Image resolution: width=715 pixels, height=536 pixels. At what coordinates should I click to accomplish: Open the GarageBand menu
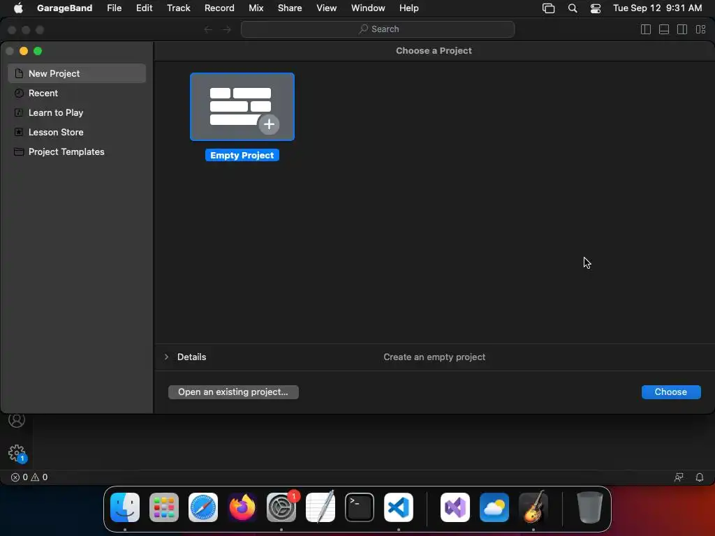64,8
